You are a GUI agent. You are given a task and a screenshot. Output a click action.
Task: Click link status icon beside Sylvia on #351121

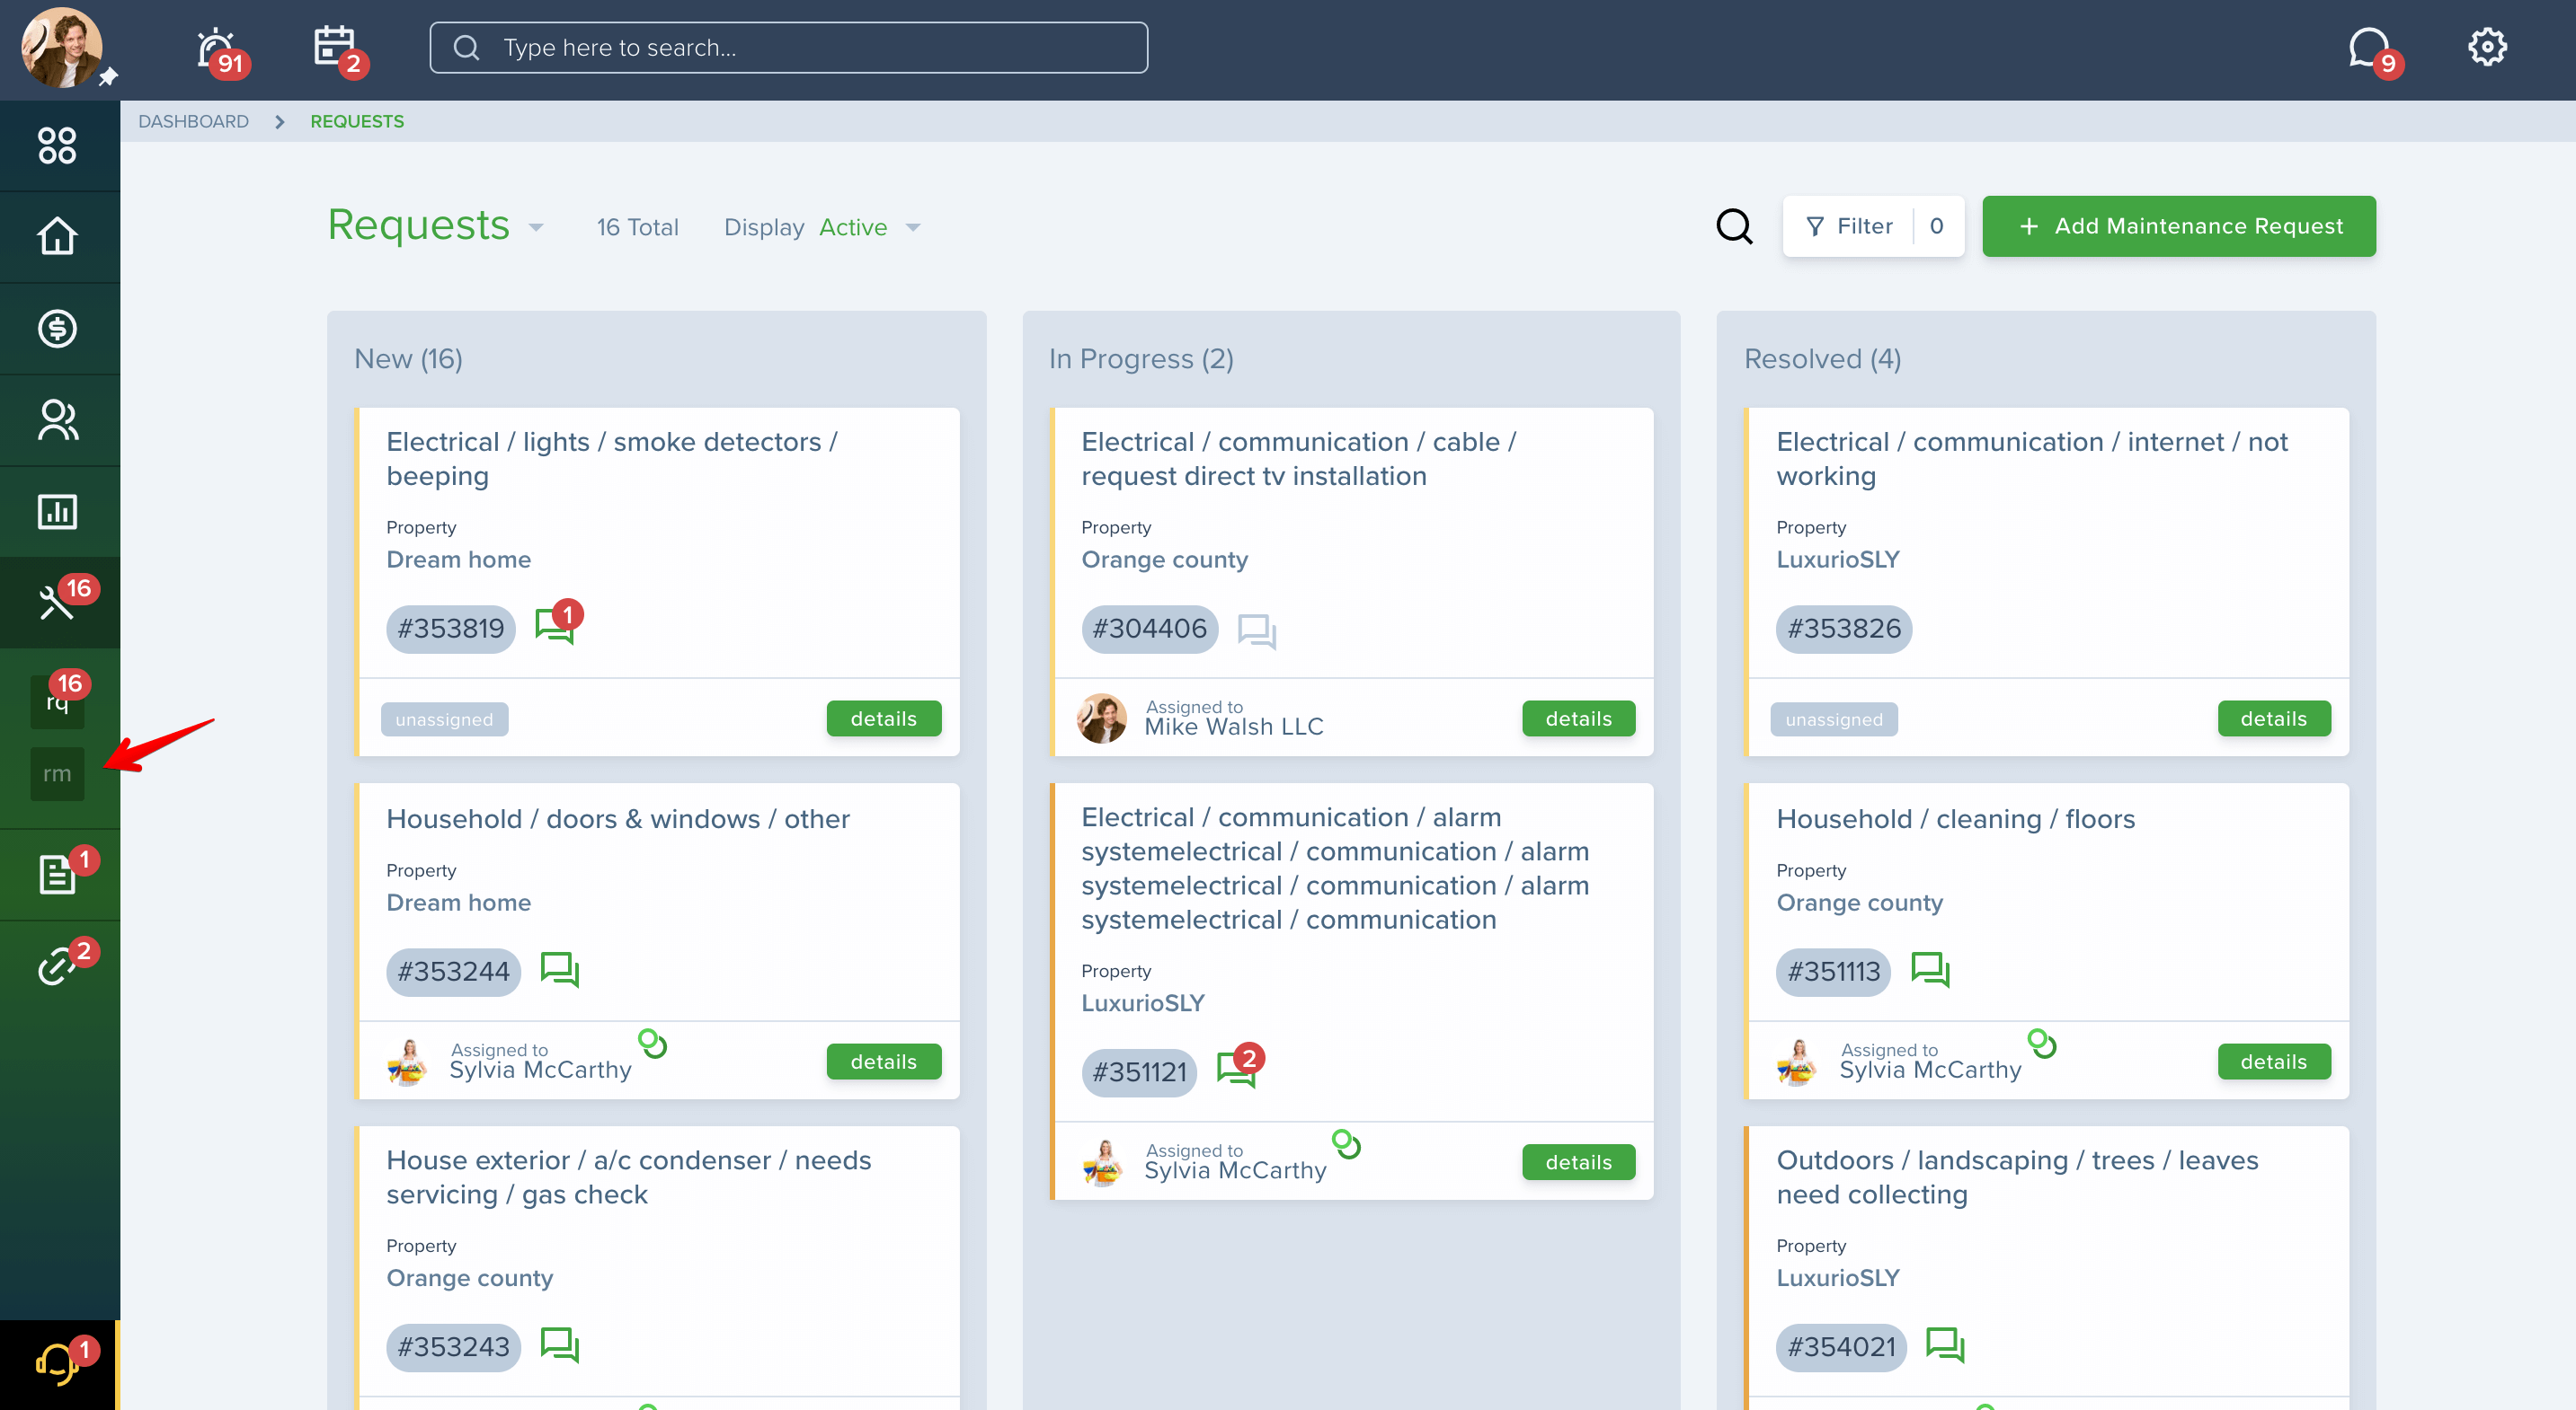[1346, 1143]
